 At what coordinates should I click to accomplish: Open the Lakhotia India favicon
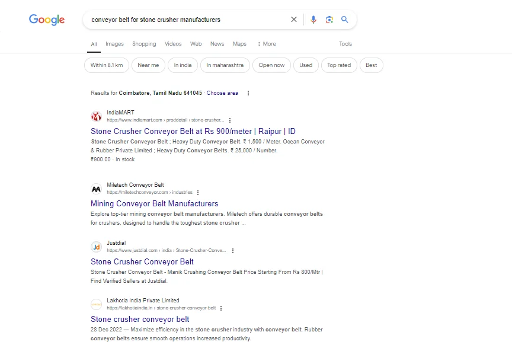(x=96, y=304)
